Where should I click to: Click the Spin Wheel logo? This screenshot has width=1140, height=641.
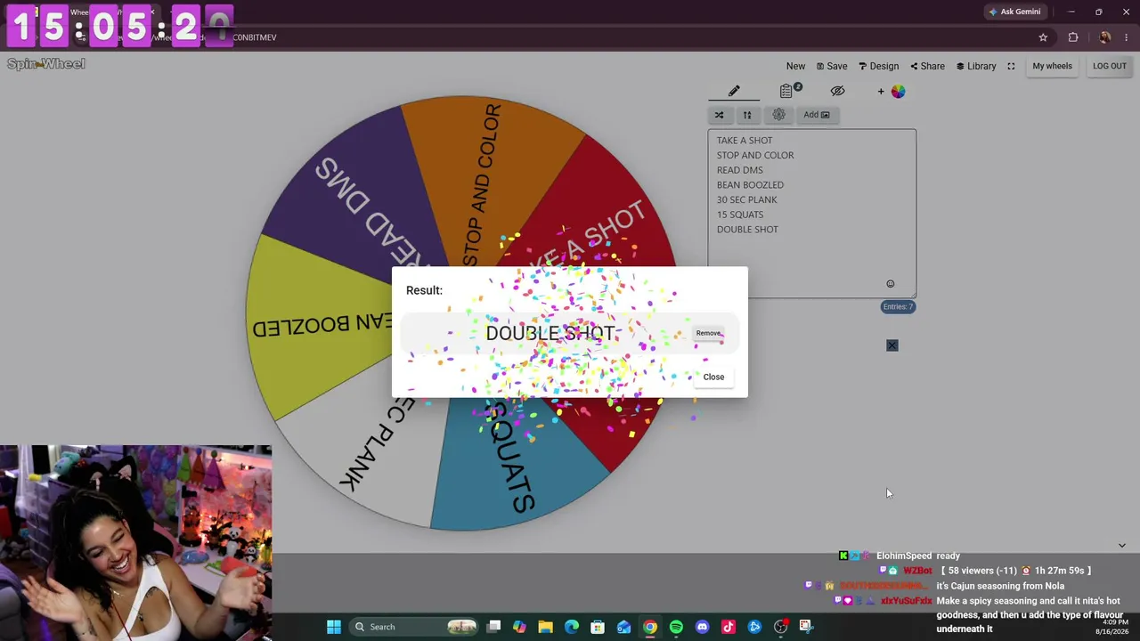tap(46, 64)
